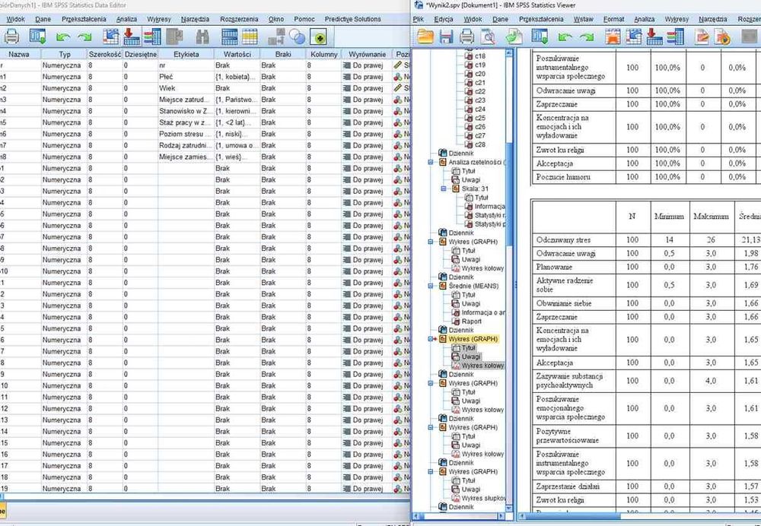This screenshot has width=761, height=526.
Task: Click the Insert Variable icon with yellow columns
Action: [x=250, y=36]
